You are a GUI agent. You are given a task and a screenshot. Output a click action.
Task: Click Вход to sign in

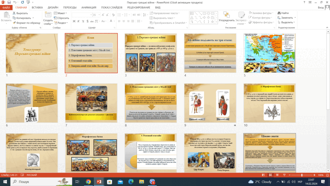pos(321,7)
